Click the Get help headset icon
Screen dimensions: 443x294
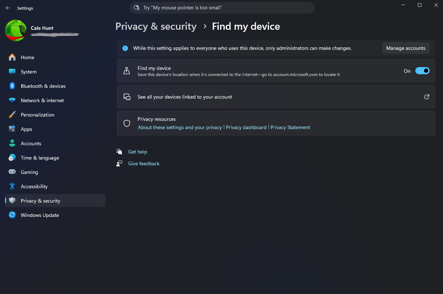(x=119, y=152)
